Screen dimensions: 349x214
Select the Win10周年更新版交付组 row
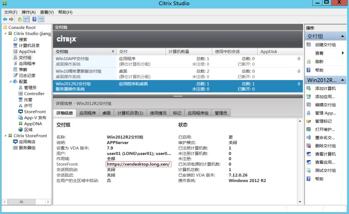click(178, 74)
